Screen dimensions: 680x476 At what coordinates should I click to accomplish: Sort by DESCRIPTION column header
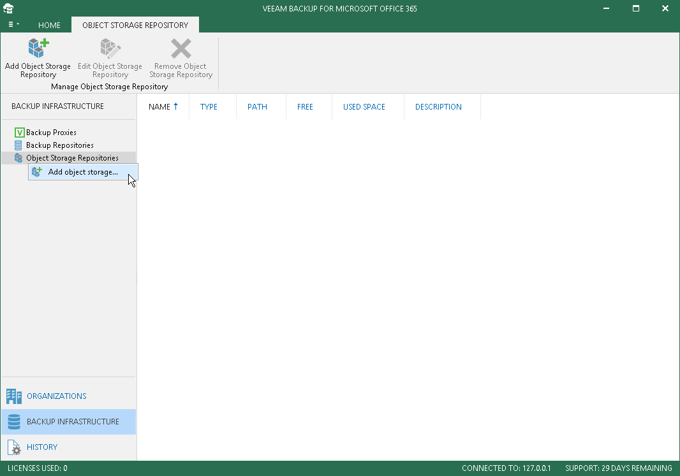[x=438, y=106]
